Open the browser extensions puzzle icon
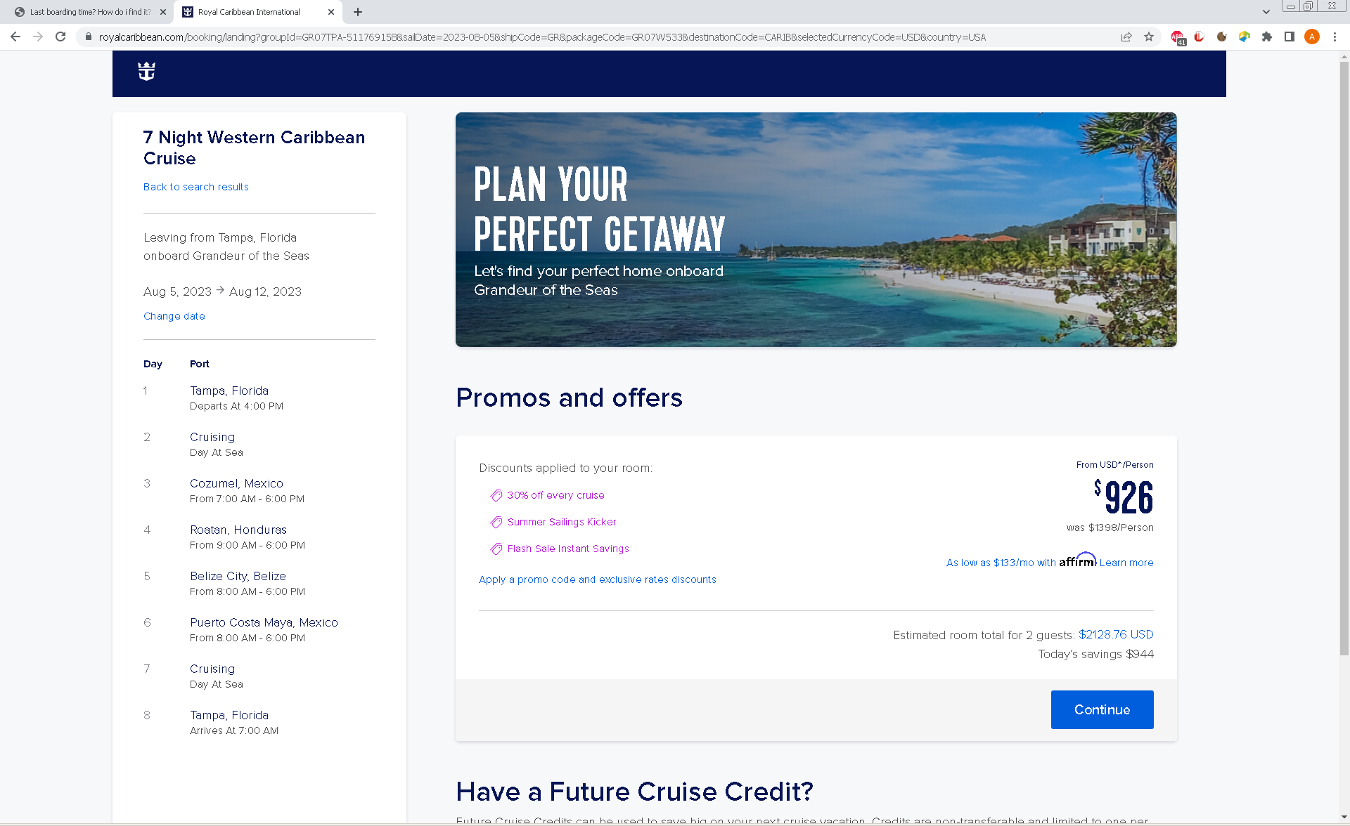Image resolution: width=1350 pixels, height=826 pixels. pyautogui.click(x=1267, y=37)
